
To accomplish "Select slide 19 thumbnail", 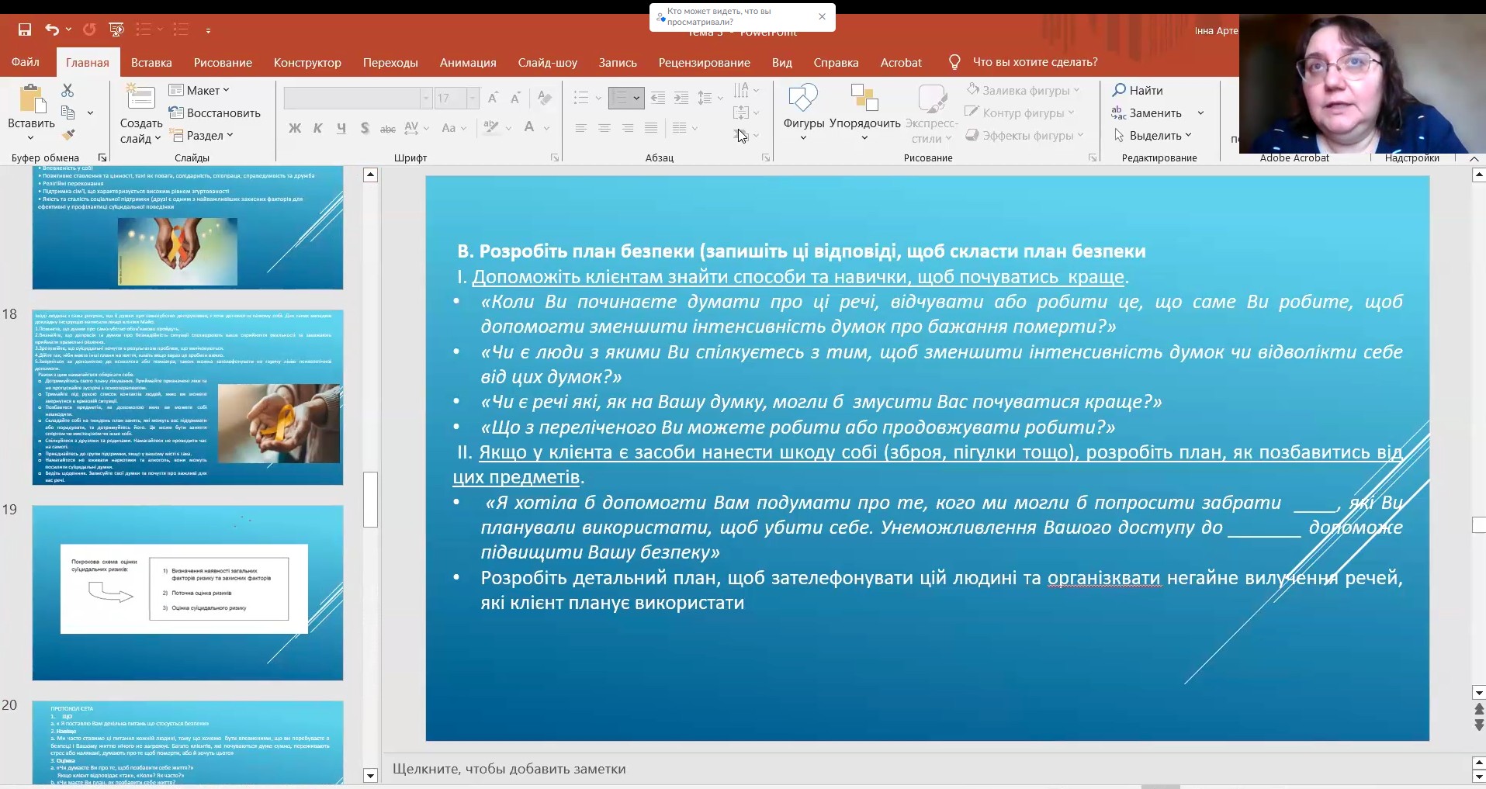I will point(187,593).
